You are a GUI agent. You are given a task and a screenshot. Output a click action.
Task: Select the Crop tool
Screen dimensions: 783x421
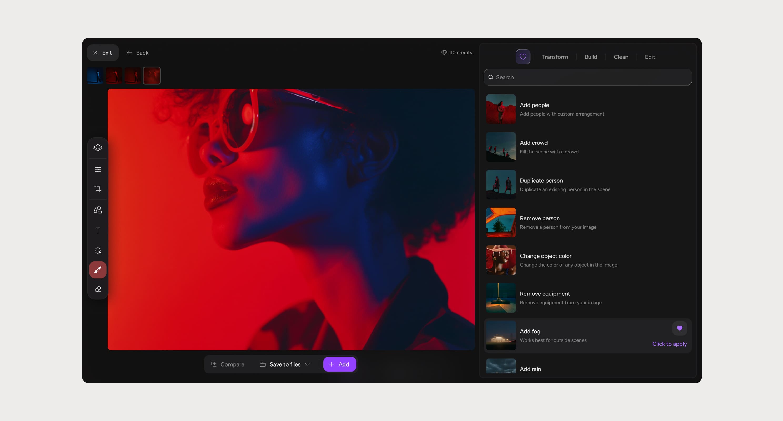tap(98, 188)
